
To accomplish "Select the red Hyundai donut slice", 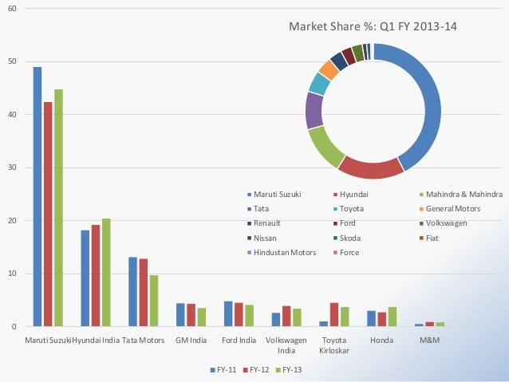I will point(372,169).
